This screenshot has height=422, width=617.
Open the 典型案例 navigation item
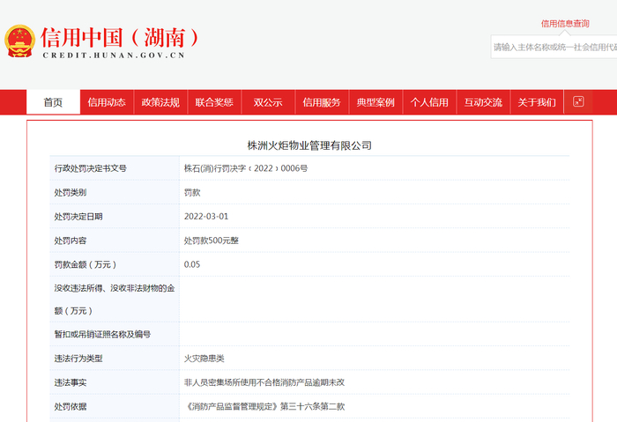[x=375, y=102]
